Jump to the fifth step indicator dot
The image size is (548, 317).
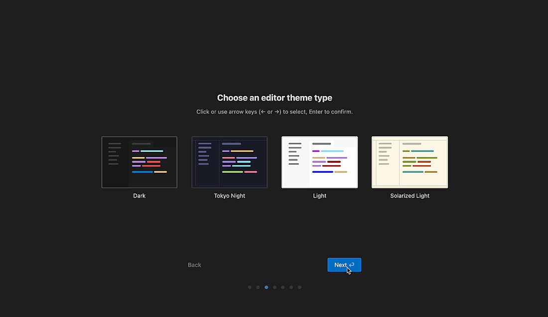point(283,287)
